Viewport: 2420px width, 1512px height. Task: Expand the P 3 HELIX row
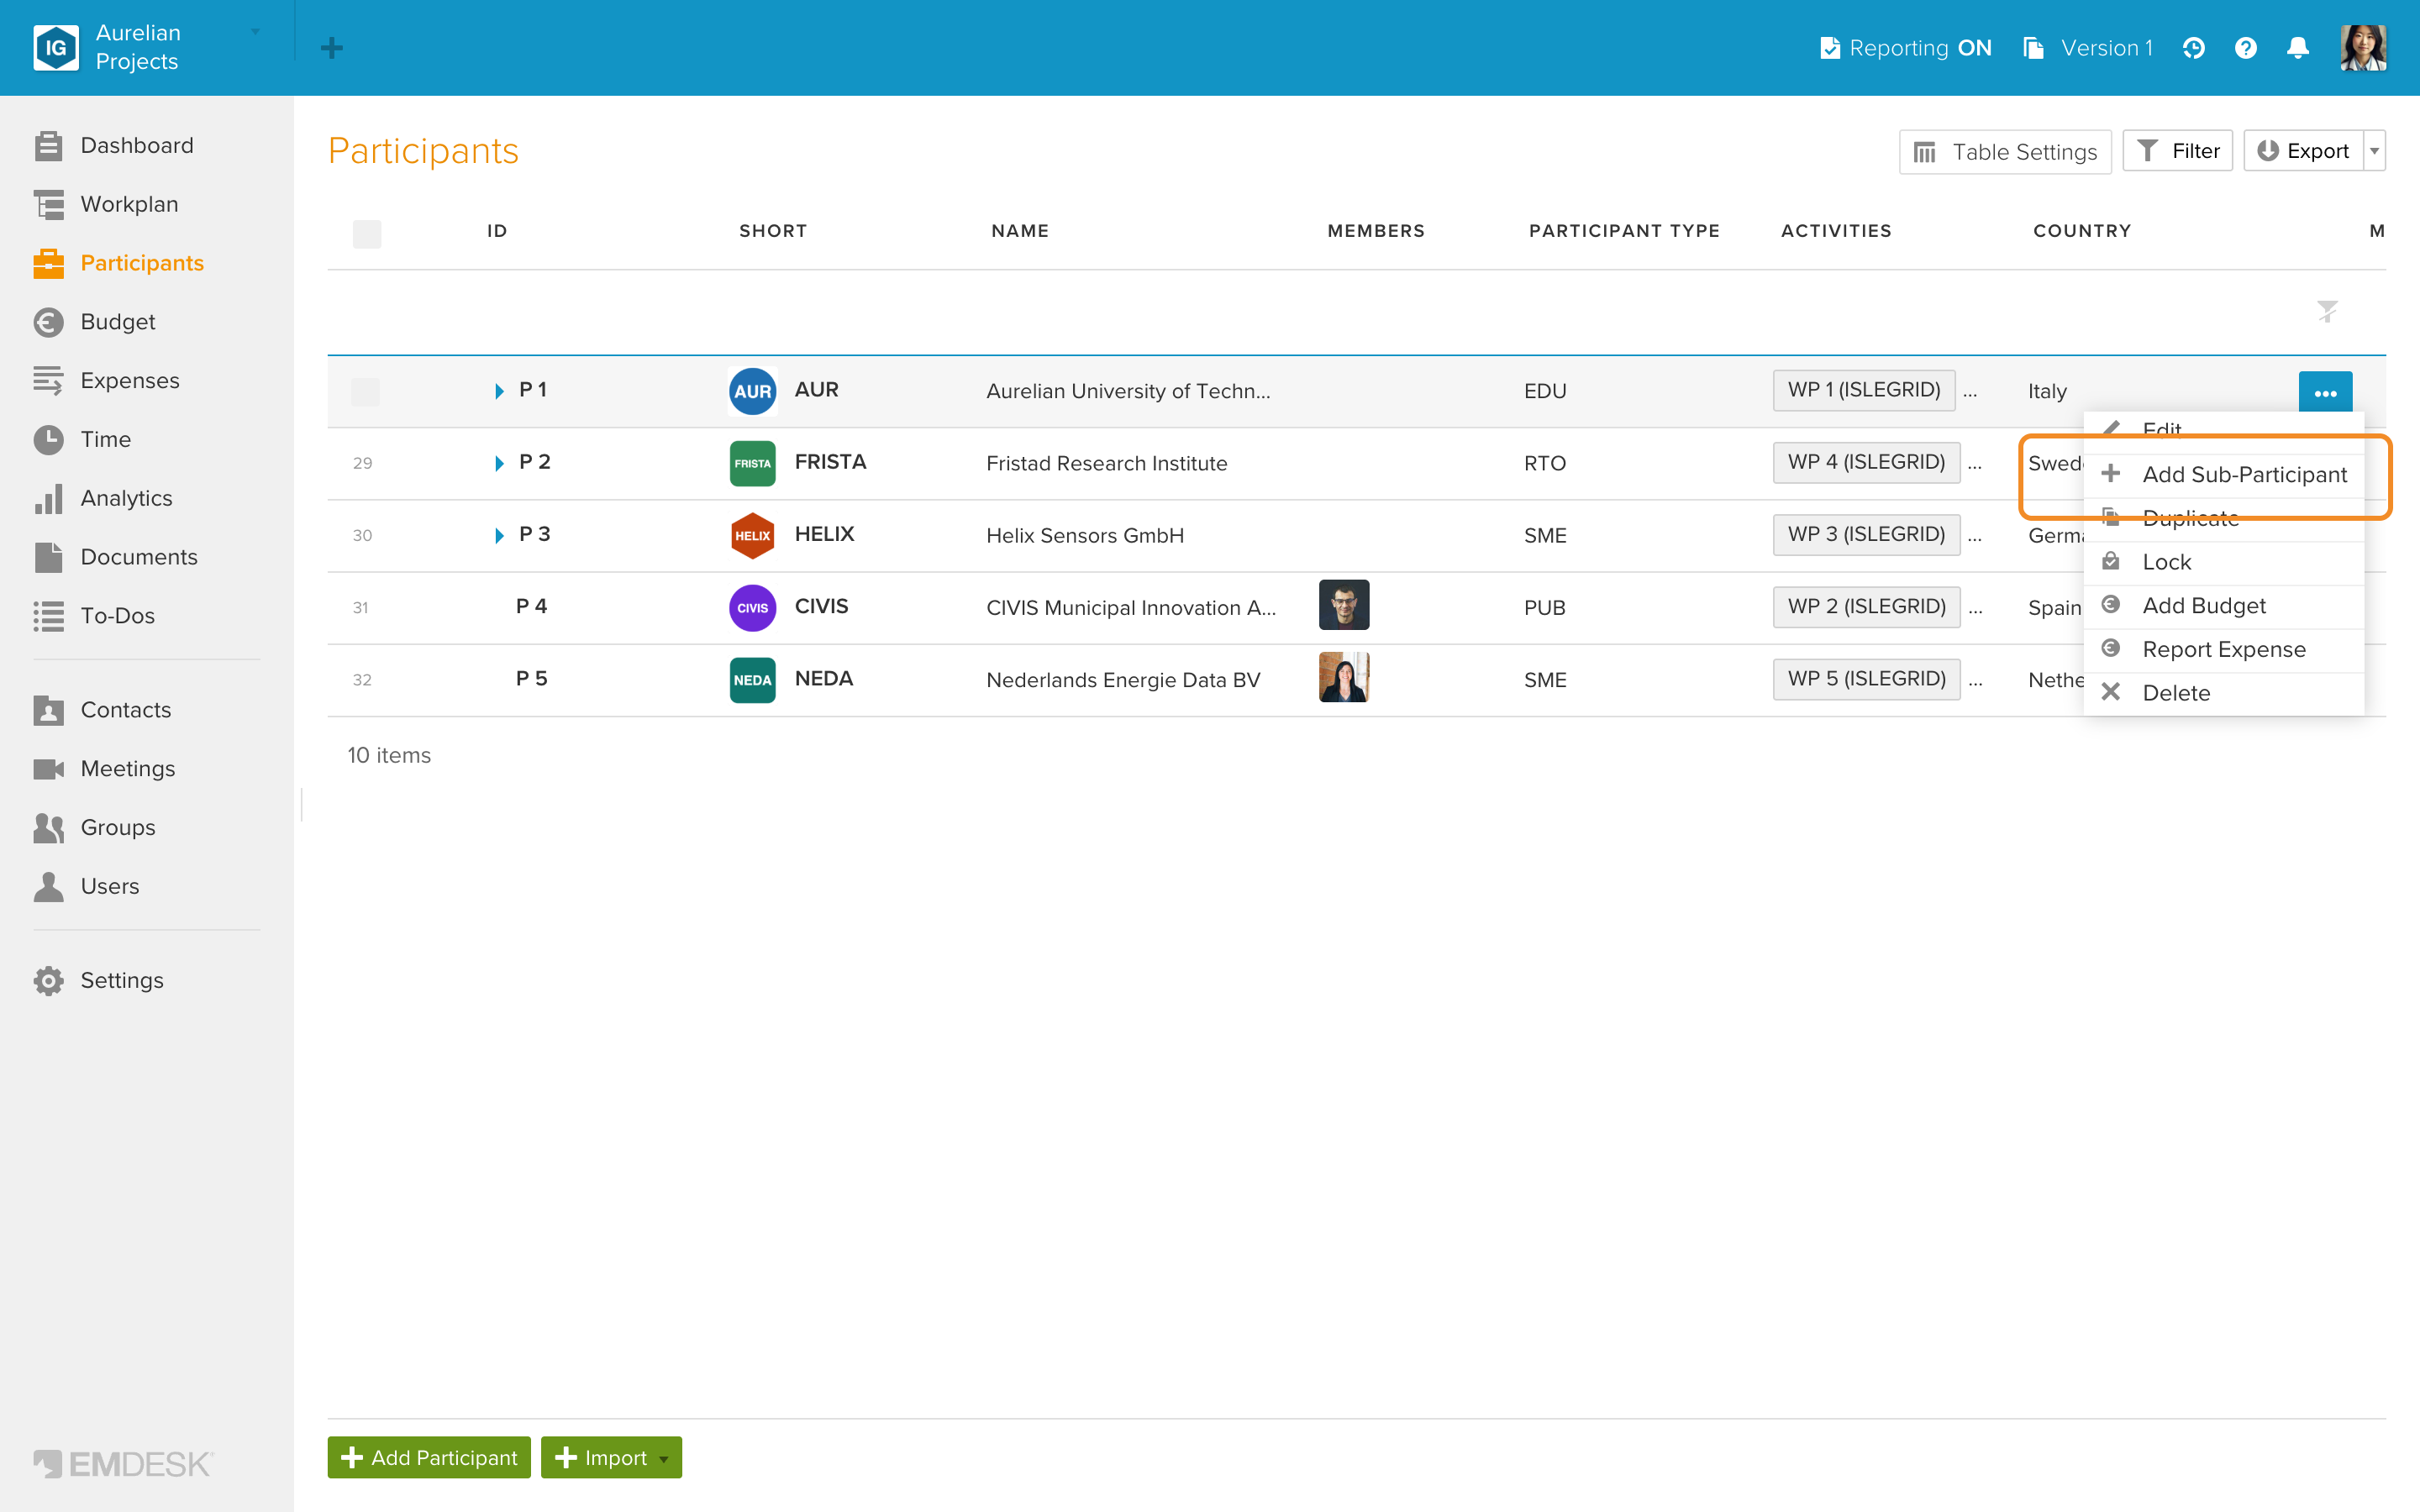(x=499, y=535)
